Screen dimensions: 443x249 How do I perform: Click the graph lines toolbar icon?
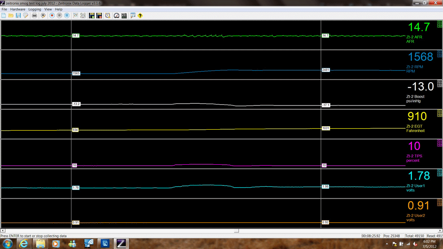(75, 16)
